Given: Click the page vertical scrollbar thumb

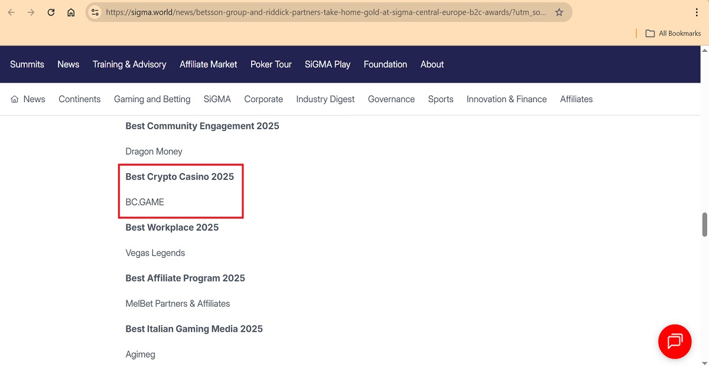Looking at the screenshot, I should (x=704, y=224).
